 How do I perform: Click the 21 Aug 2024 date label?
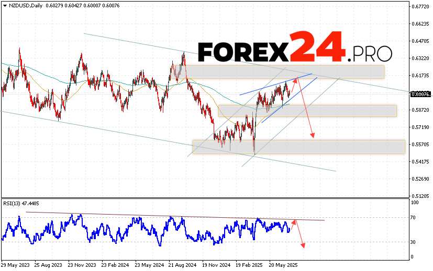[183, 265]
